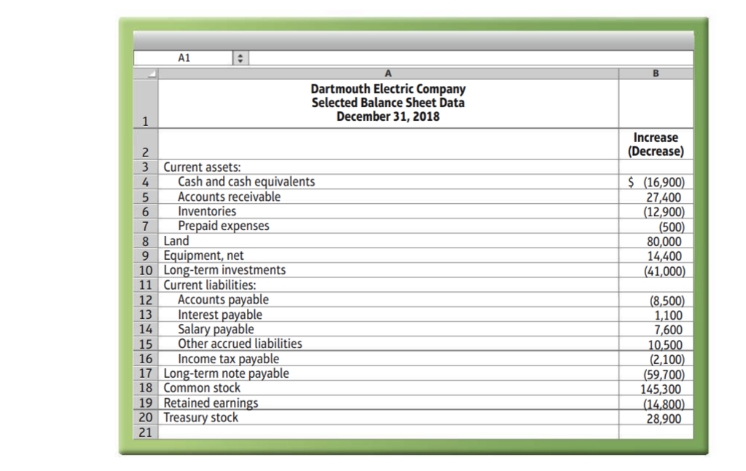Click the Increase (Decrease) header cell
Viewport: 746px width, 471px height.
coord(655,143)
